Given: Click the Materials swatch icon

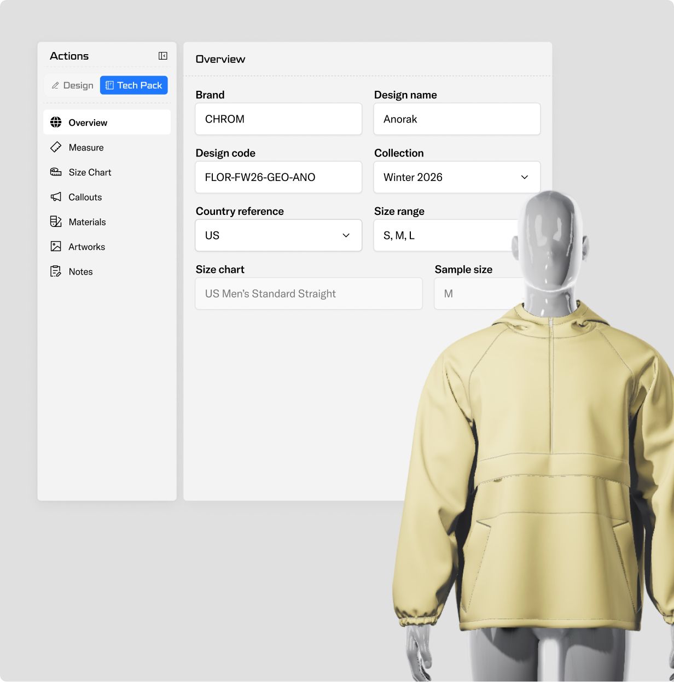Looking at the screenshot, I should point(56,221).
